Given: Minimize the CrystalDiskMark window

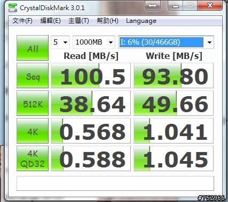Looking at the screenshot, I should tap(176, 5).
